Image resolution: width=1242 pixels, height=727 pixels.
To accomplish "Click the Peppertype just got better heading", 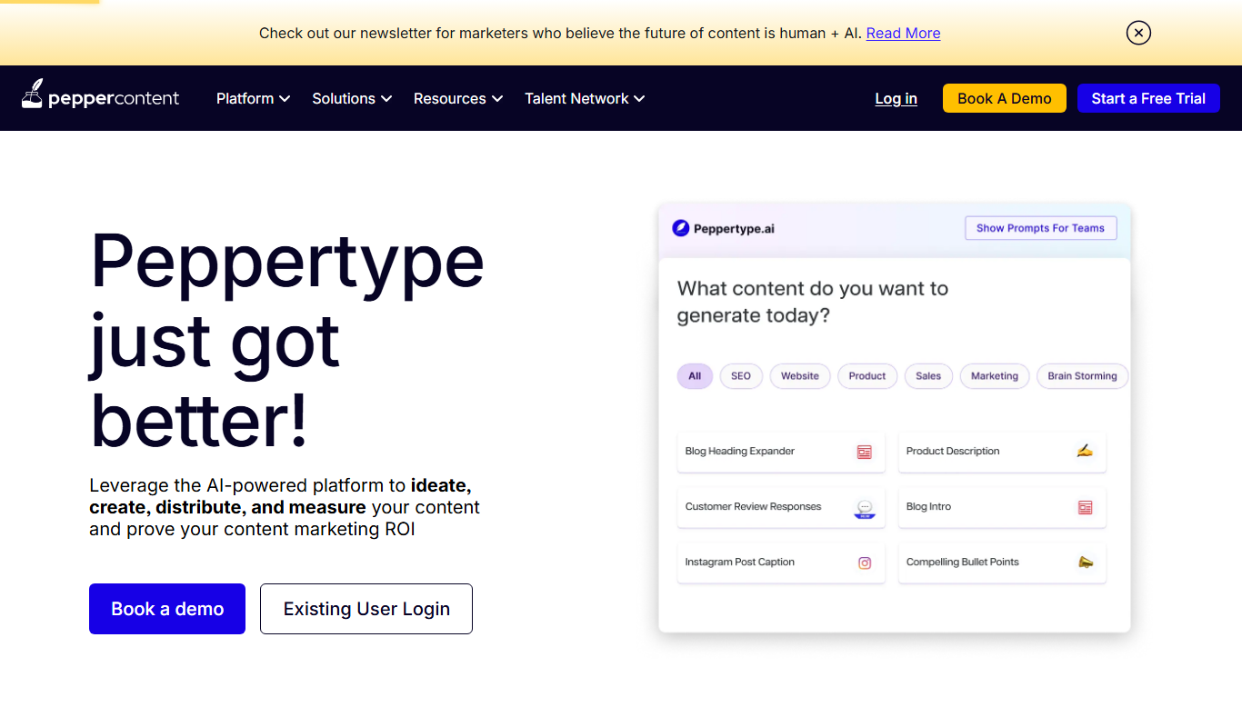I will click(x=287, y=342).
